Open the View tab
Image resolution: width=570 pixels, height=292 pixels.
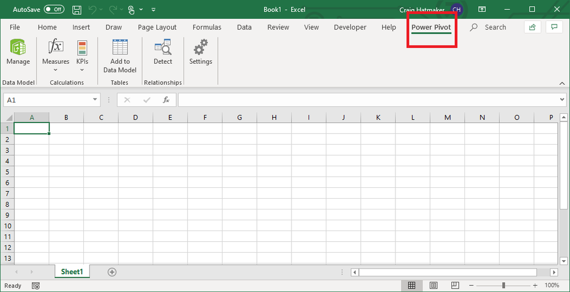[x=312, y=27]
